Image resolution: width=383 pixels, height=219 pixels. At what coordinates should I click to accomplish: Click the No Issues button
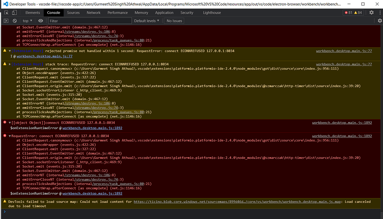coord(174,21)
